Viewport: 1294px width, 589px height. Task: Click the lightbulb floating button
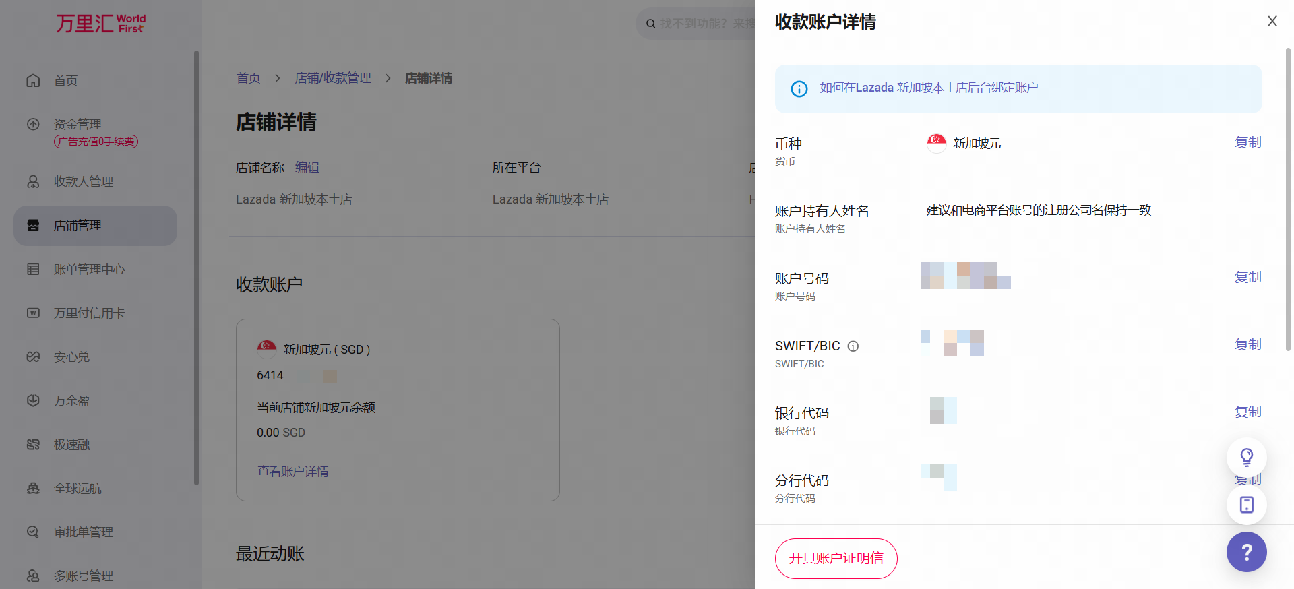click(x=1247, y=458)
